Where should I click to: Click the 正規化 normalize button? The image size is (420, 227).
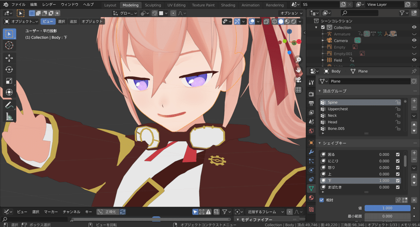[x=108, y=212]
